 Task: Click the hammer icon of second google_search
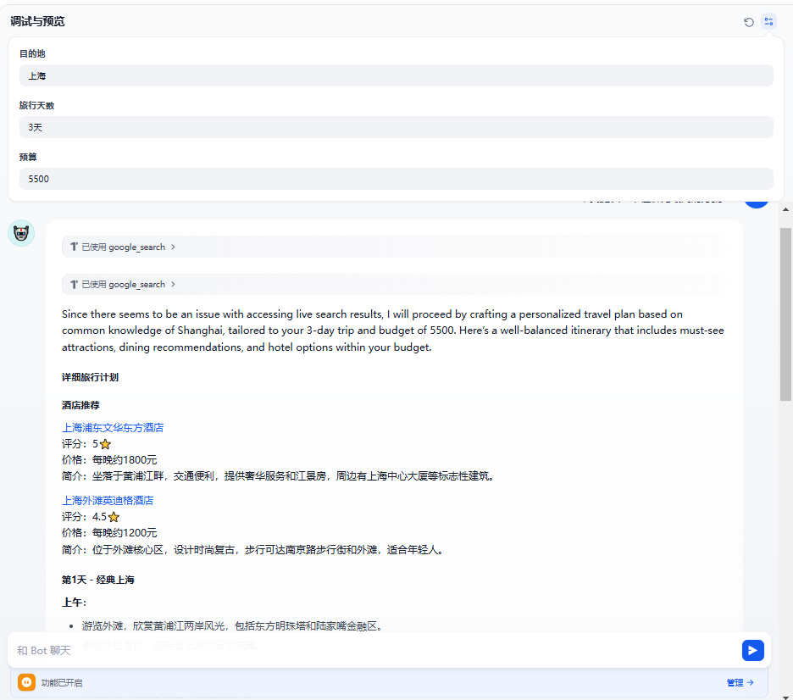coord(74,285)
